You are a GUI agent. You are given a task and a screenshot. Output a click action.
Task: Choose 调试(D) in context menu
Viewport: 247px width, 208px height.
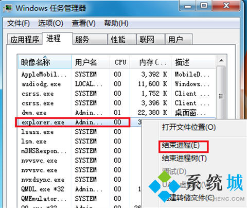174,171
